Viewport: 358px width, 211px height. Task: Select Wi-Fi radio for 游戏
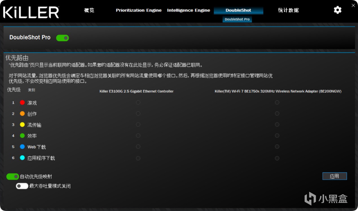point(277,102)
